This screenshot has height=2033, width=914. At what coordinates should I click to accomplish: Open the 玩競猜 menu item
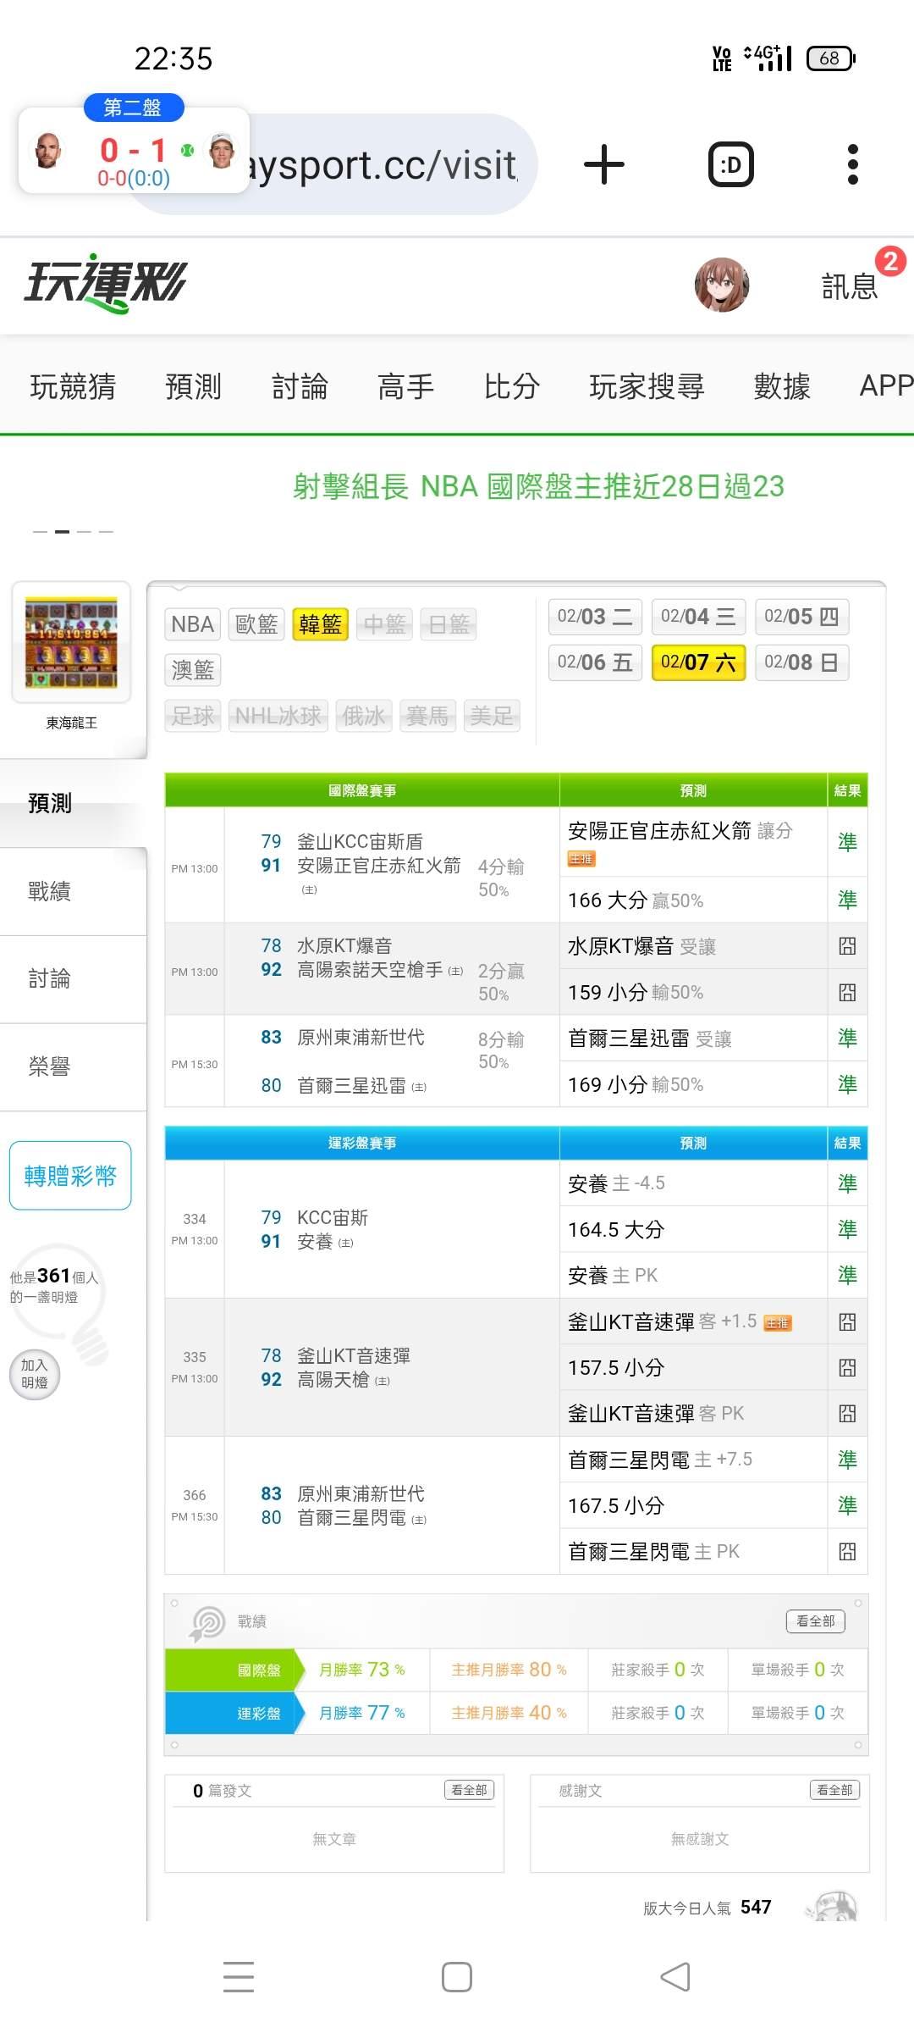73,385
